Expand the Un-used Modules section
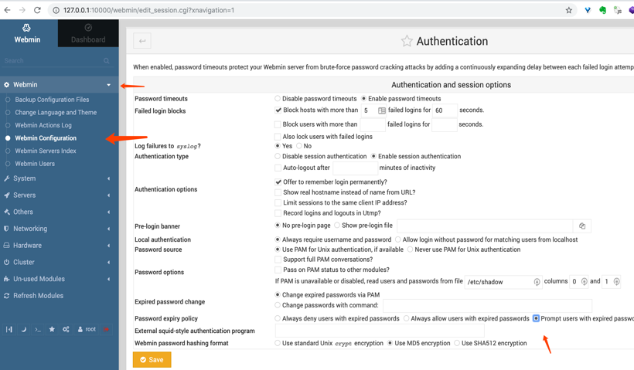634x370 pixels. coord(59,279)
